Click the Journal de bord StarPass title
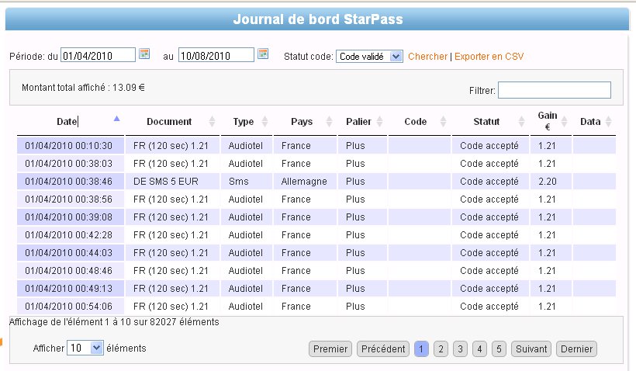 (318, 19)
